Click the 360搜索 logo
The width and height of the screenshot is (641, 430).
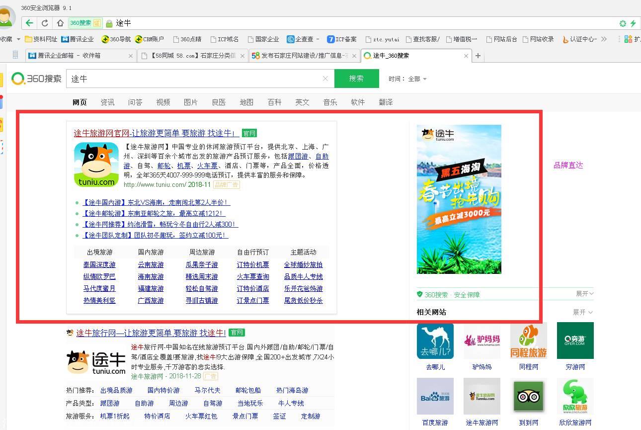[x=36, y=79]
